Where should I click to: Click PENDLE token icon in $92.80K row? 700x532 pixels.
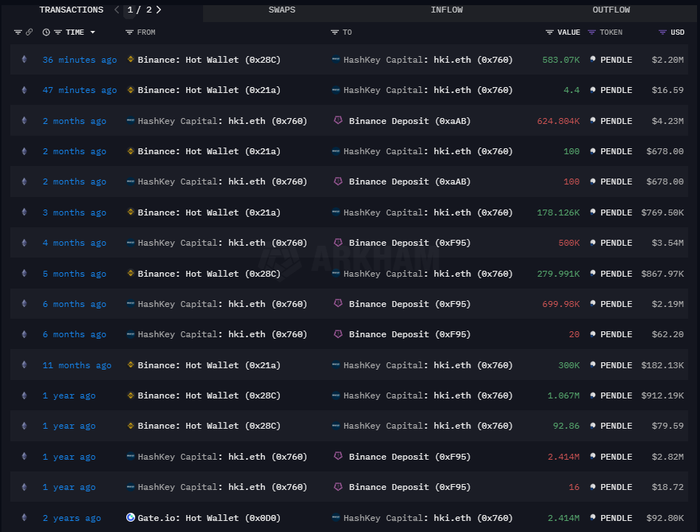pos(593,517)
